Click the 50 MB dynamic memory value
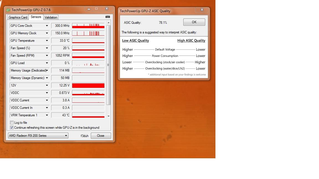 point(61,78)
